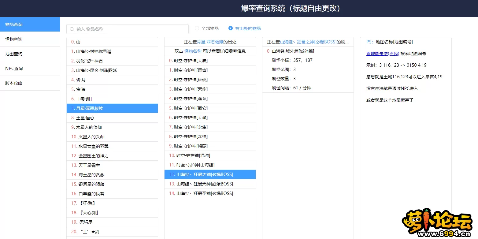Viewport: 478px width, 239px height.
Task: Select item ·无卐尽·
Action: coord(112,222)
